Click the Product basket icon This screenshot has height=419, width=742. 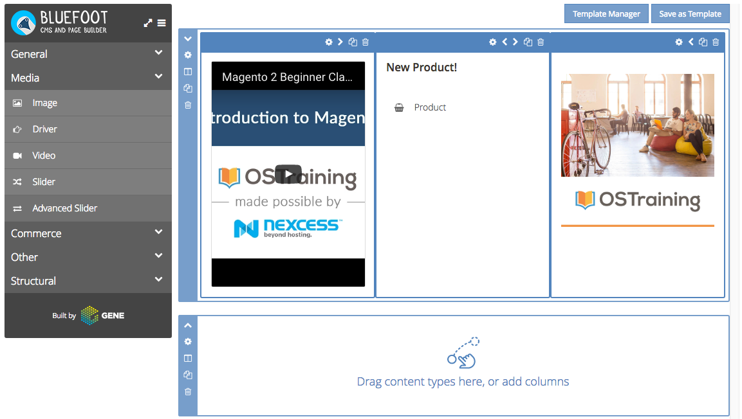point(400,108)
